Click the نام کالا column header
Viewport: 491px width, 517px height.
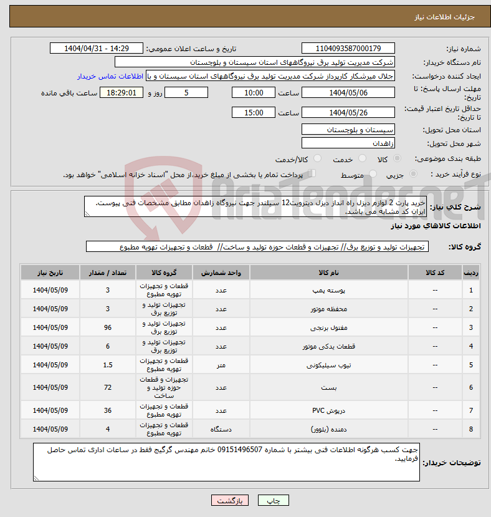coord(328,273)
